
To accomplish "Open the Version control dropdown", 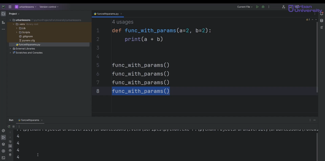I will (x=49, y=7).
